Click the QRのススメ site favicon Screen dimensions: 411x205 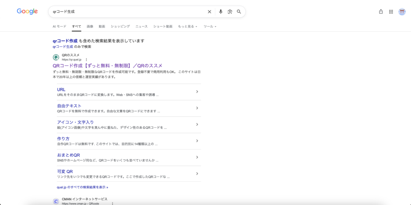[56, 57]
